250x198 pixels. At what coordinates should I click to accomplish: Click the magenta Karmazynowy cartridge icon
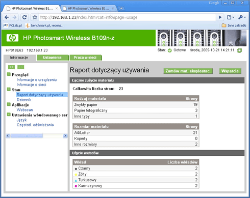(76, 186)
